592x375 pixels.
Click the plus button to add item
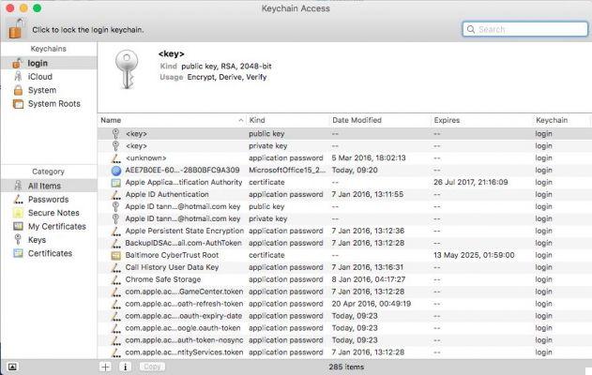[106, 367]
